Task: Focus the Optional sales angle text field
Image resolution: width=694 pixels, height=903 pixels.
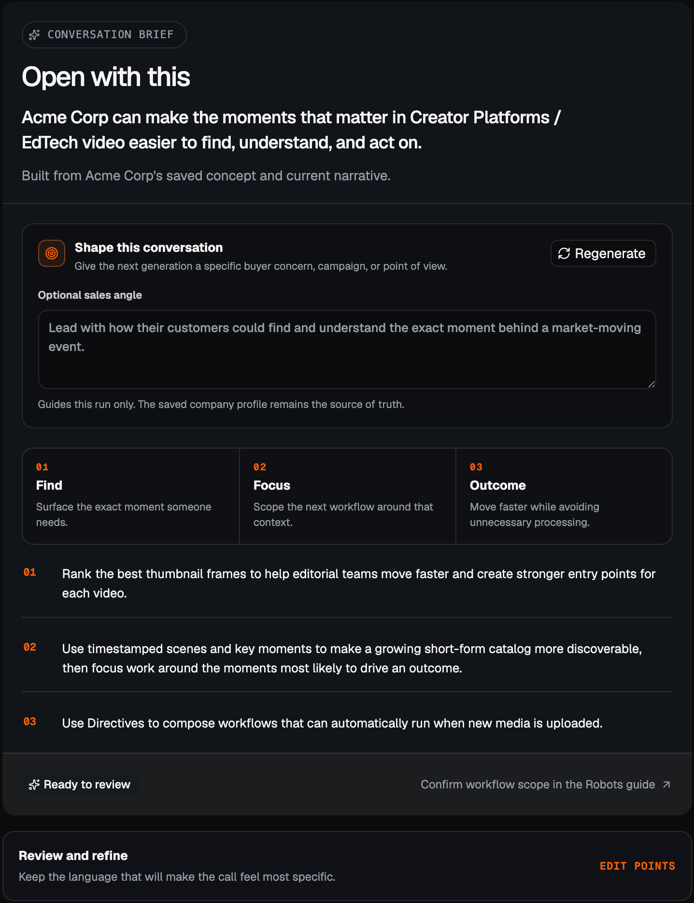Action: pyautogui.click(x=347, y=350)
